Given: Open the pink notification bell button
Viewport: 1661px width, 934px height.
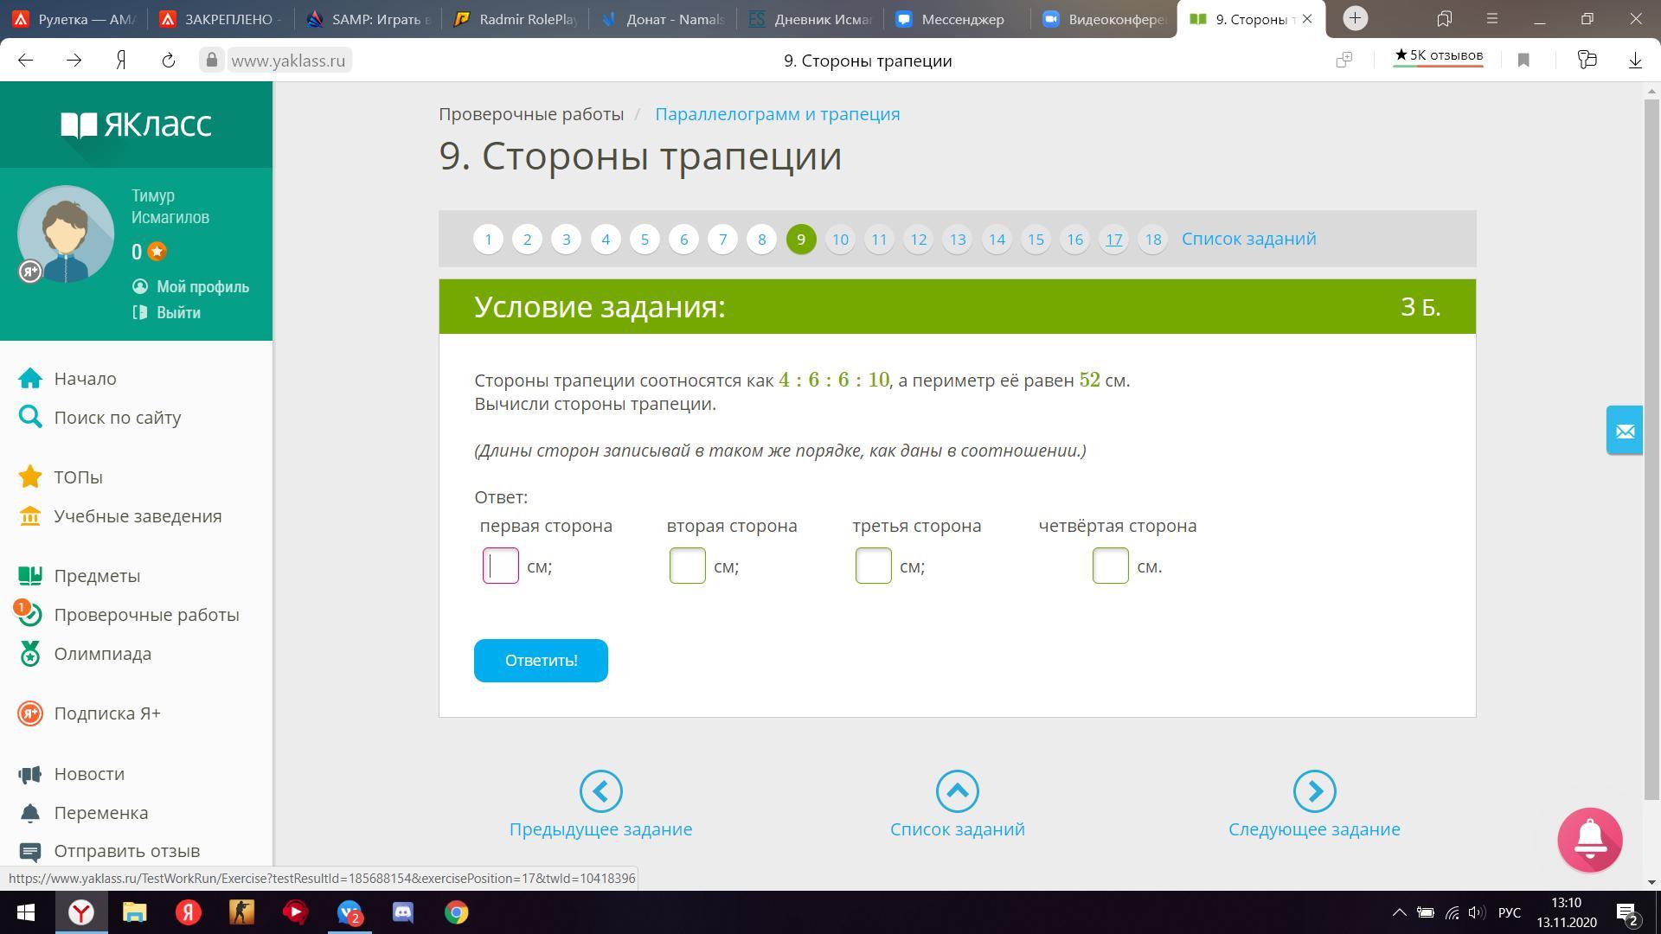Looking at the screenshot, I should [1589, 839].
